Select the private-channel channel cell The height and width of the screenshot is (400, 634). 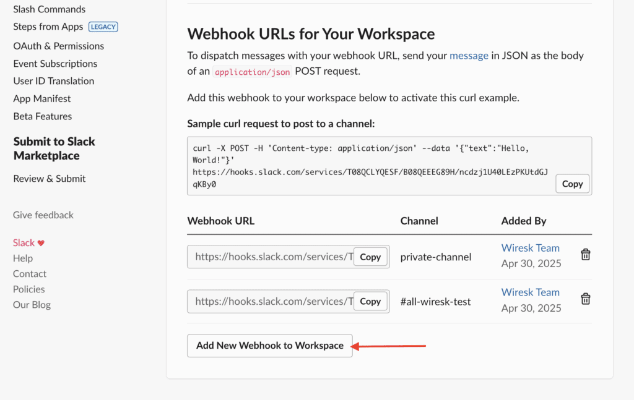tap(436, 257)
